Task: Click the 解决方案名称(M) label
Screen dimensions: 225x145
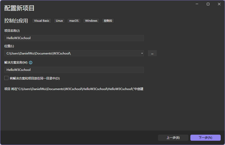Action: pos(16,63)
